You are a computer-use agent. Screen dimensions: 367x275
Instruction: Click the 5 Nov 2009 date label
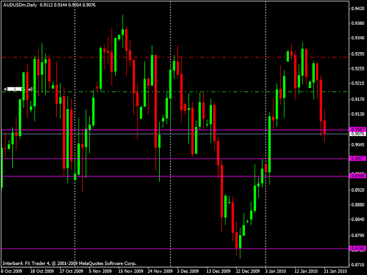[x=100, y=271]
